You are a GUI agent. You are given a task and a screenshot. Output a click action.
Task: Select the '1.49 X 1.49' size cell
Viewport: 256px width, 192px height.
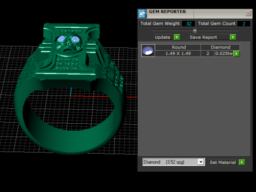click(x=178, y=53)
